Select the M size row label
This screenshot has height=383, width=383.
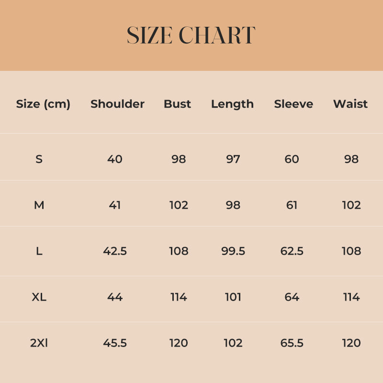[39, 205]
